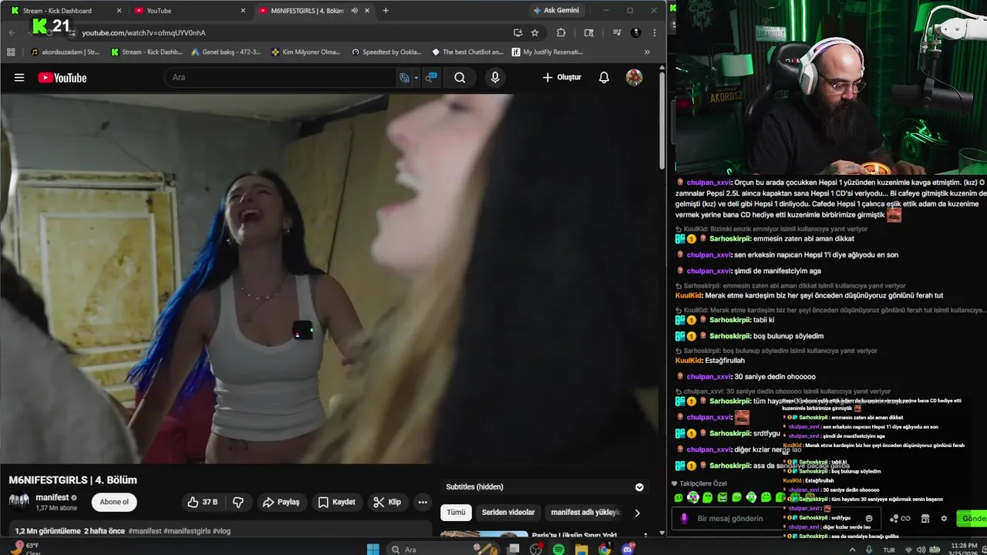Click the Paylaş share button
The height and width of the screenshot is (555, 987).
click(281, 502)
